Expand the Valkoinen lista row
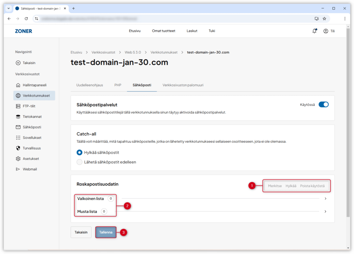The image size is (354, 254). coord(325,199)
